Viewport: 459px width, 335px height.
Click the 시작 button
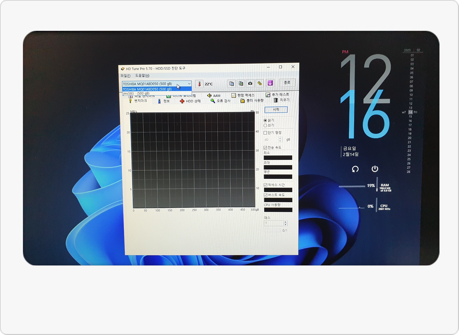pyautogui.click(x=276, y=109)
